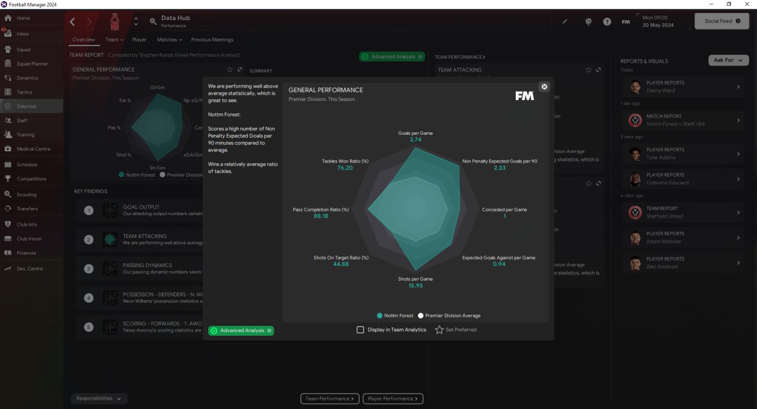Open the TEAM PERFORMANCE header link
Viewport: 757px width, 409px height.
pos(460,57)
